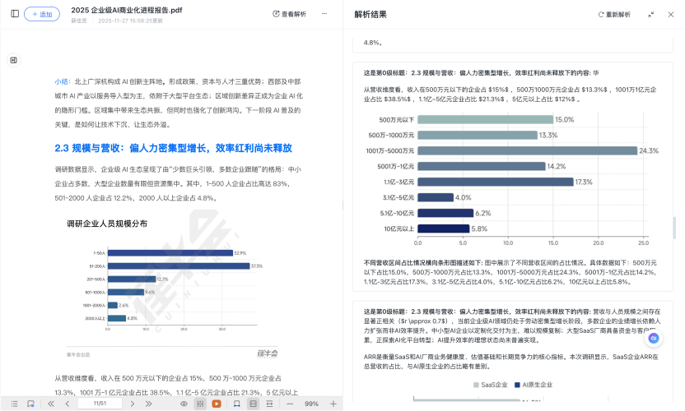
Task: Click the 3.1亿-5亿元 row label
Action: pos(398,197)
